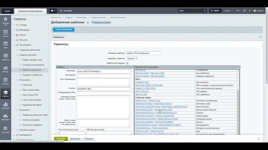Viewport: 268px width, 150px height.
Task: Collapse the Легкий Директ tree node arrow
Action: point(14,45)
